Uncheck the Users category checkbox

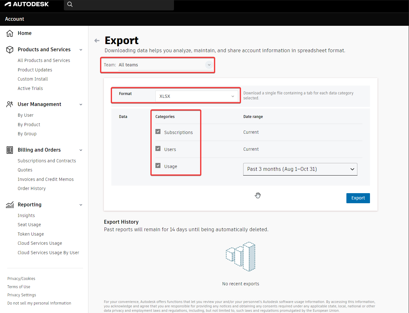click(158, 148)
